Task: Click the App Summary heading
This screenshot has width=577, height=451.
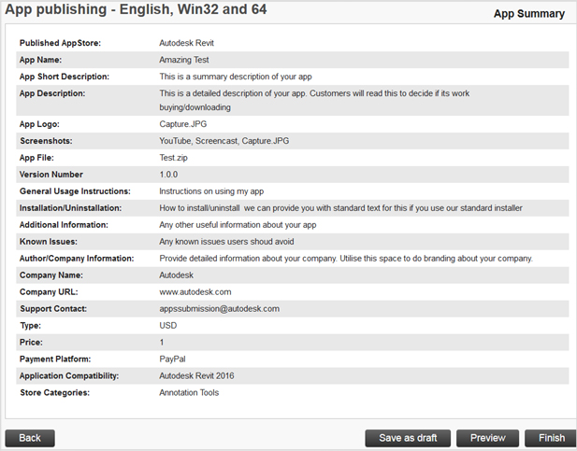Action: 528,14
